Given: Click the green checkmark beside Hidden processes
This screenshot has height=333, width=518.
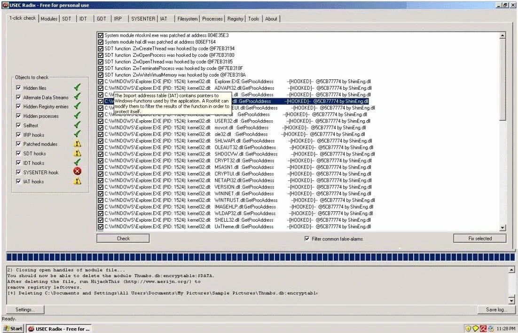Looking at the screenshot, I should (77, 116).
